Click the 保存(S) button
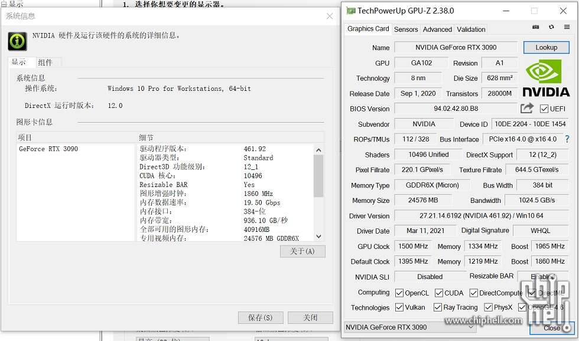 [x=260, y=317]
